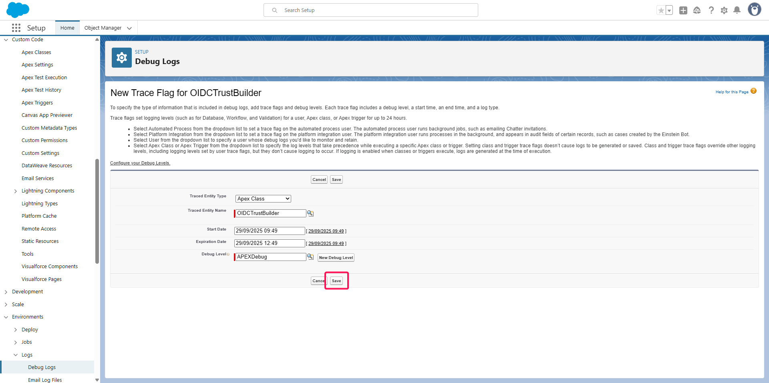The width and height of the screenshot is (769, 383).
Task: Open Configure your Debug Levels link
Action: pos(140,163)
